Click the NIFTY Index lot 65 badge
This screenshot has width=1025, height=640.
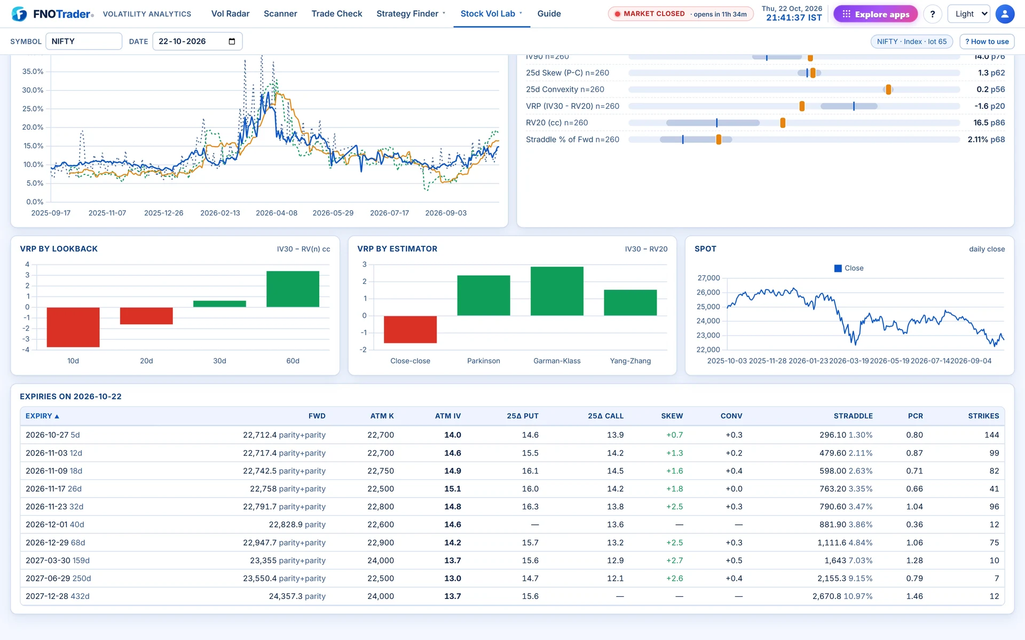coord(911,42)
